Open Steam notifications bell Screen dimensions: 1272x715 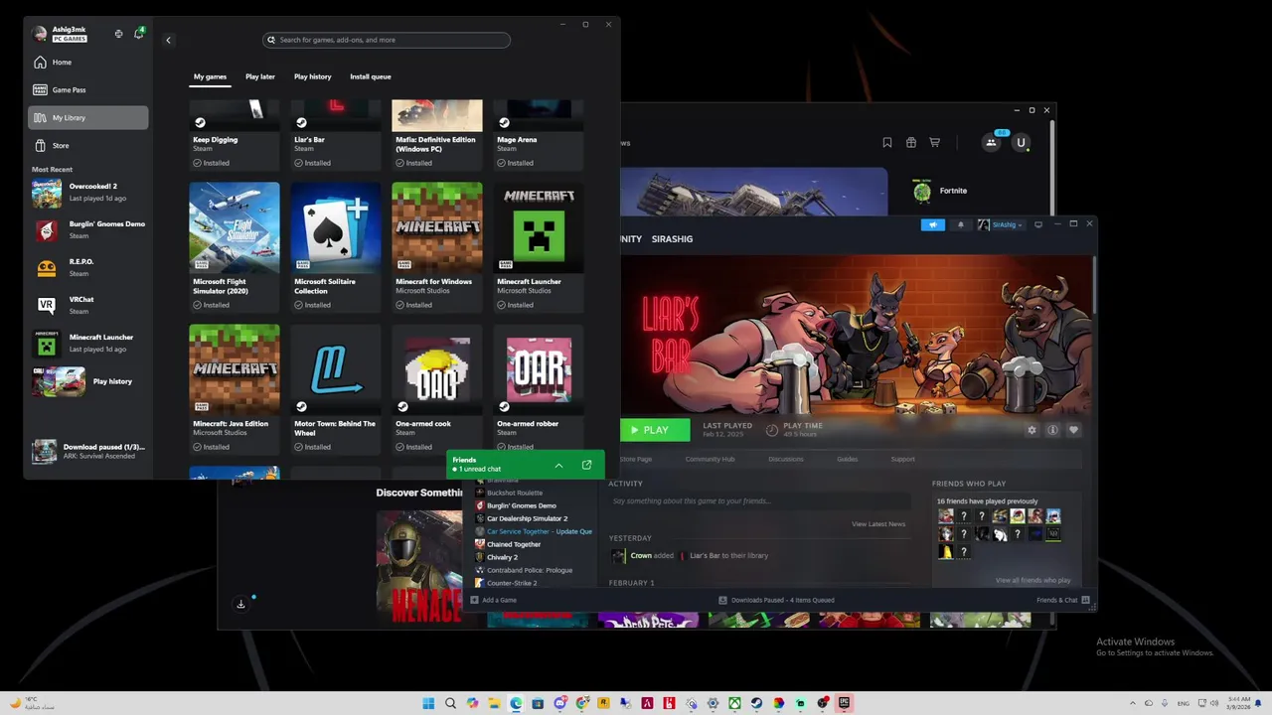click(960, 224)
